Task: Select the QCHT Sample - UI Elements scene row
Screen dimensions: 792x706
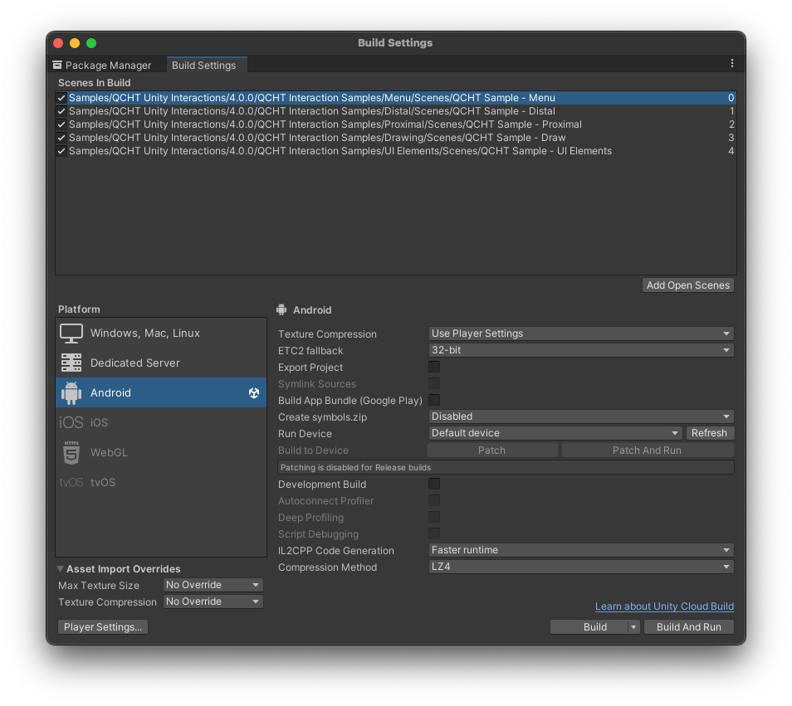Action: point(396,151)
